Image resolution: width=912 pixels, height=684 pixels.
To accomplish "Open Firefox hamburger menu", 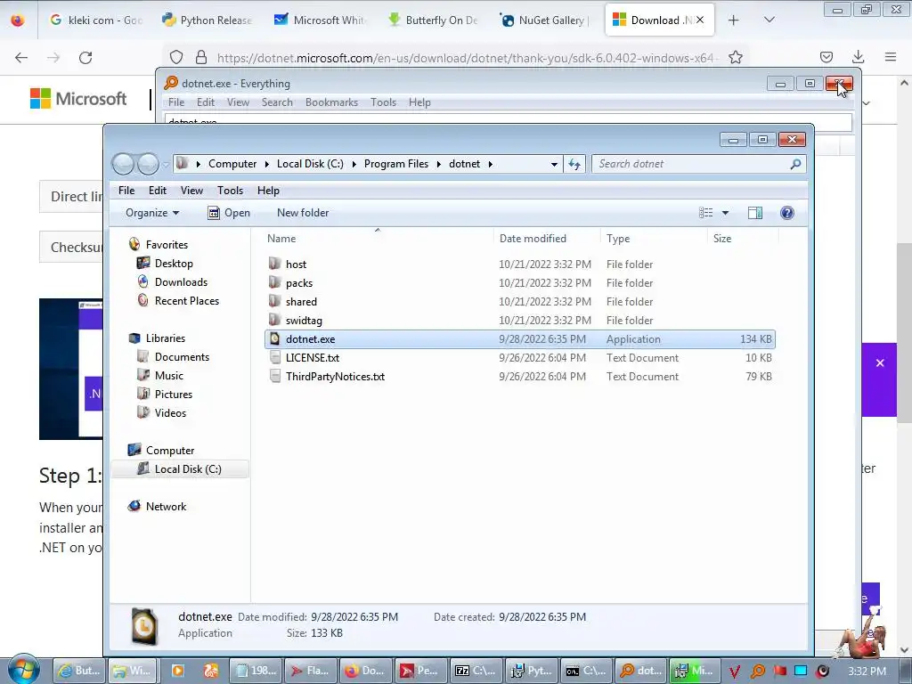I will 890,57.
